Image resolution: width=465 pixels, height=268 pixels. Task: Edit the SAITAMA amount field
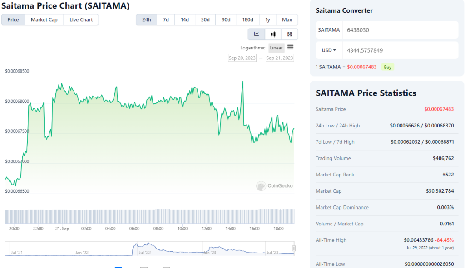401,30
